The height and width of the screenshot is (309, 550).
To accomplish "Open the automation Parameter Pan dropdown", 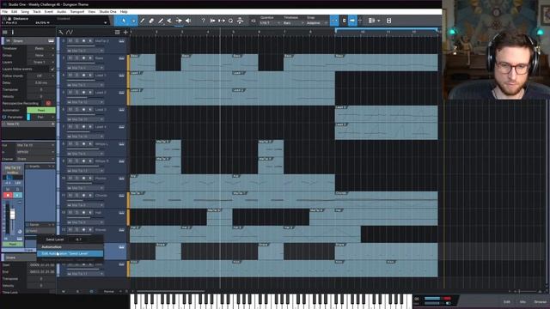I will click(x=42, y=117).
